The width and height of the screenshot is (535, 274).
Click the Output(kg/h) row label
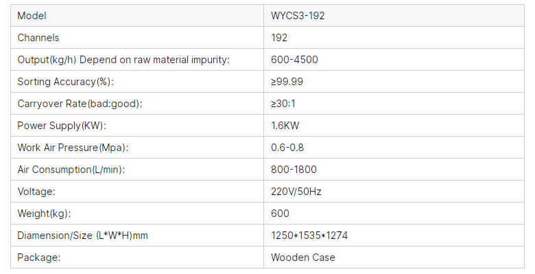(123, 60)
